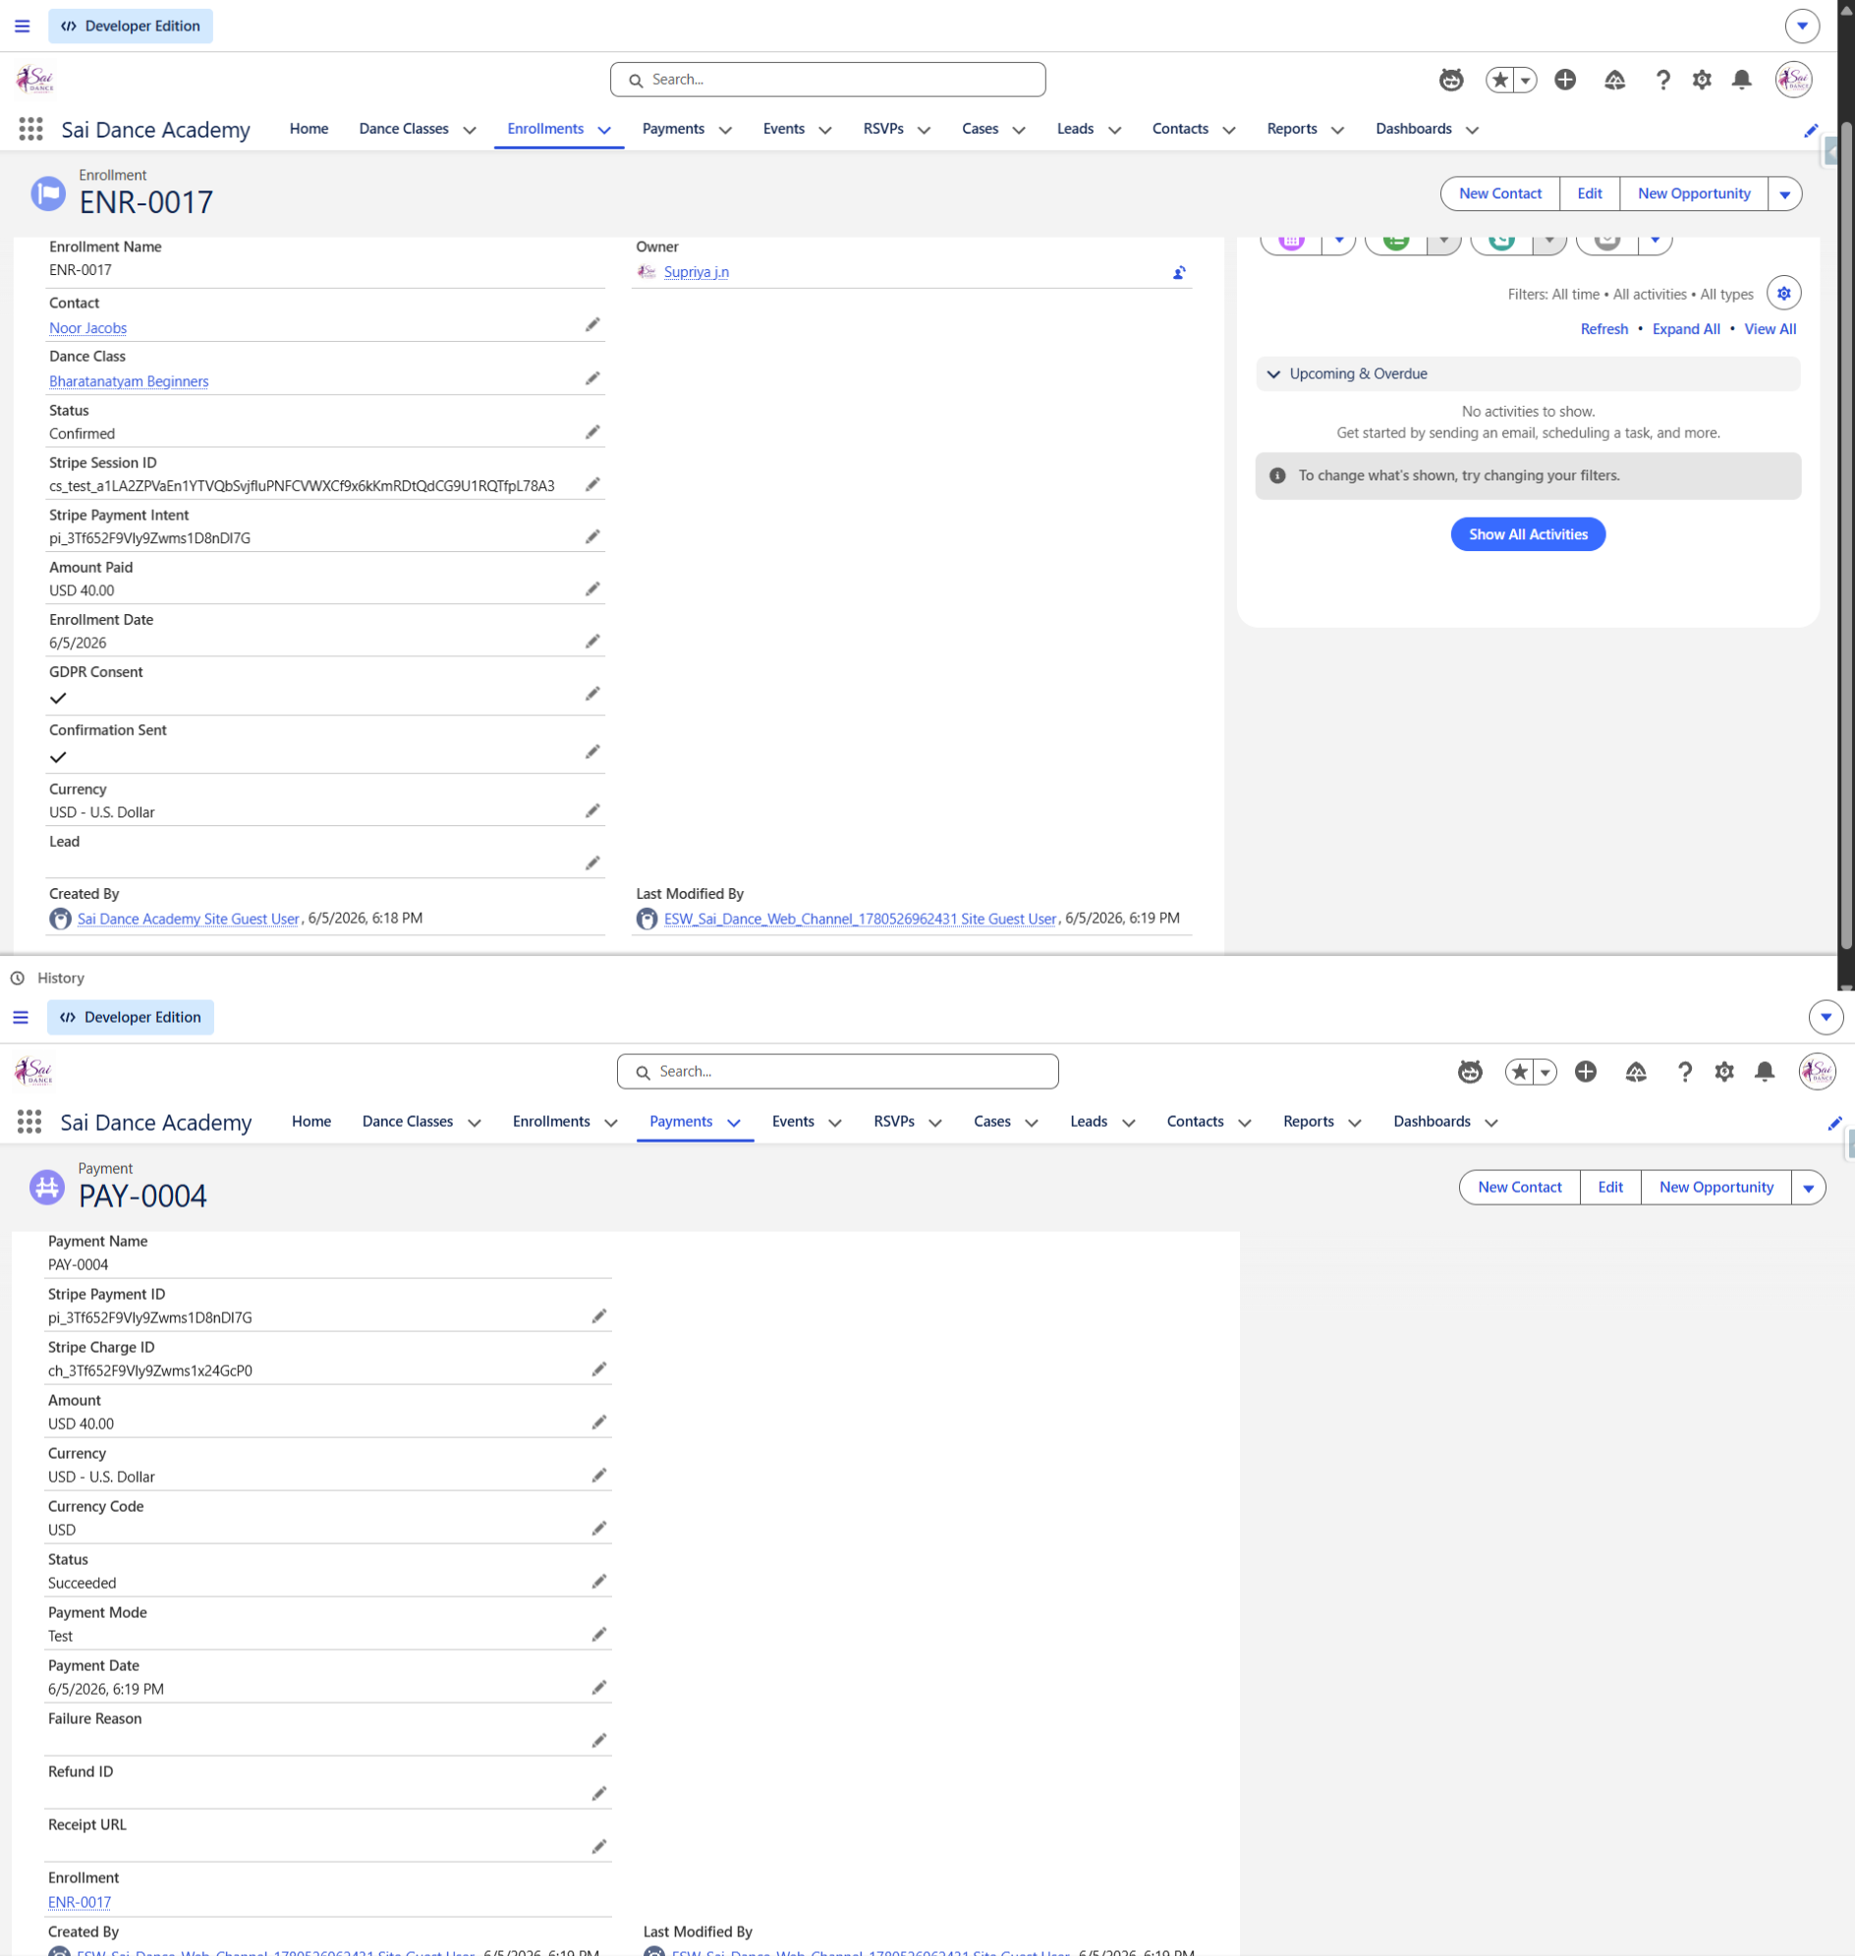Go to Home tab in the top window

click(309, 129)
